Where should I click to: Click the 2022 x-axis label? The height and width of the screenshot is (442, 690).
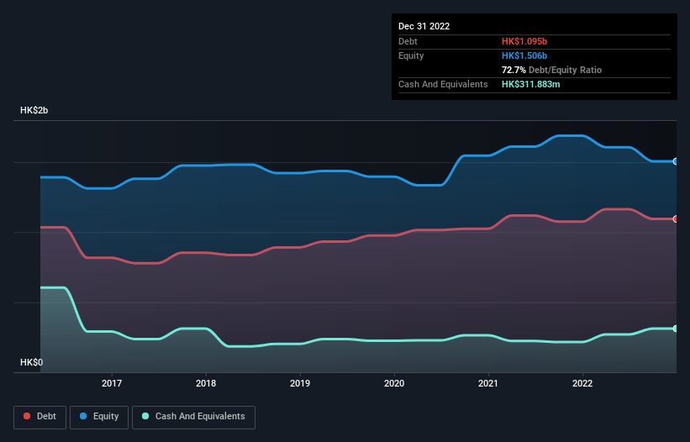582,383
